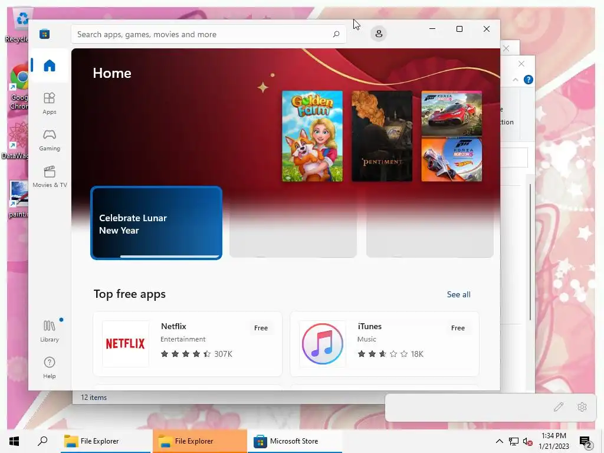The image size is (604, 453).
Task: Open the Home section in Store sidebar
Action: (50, 65)
